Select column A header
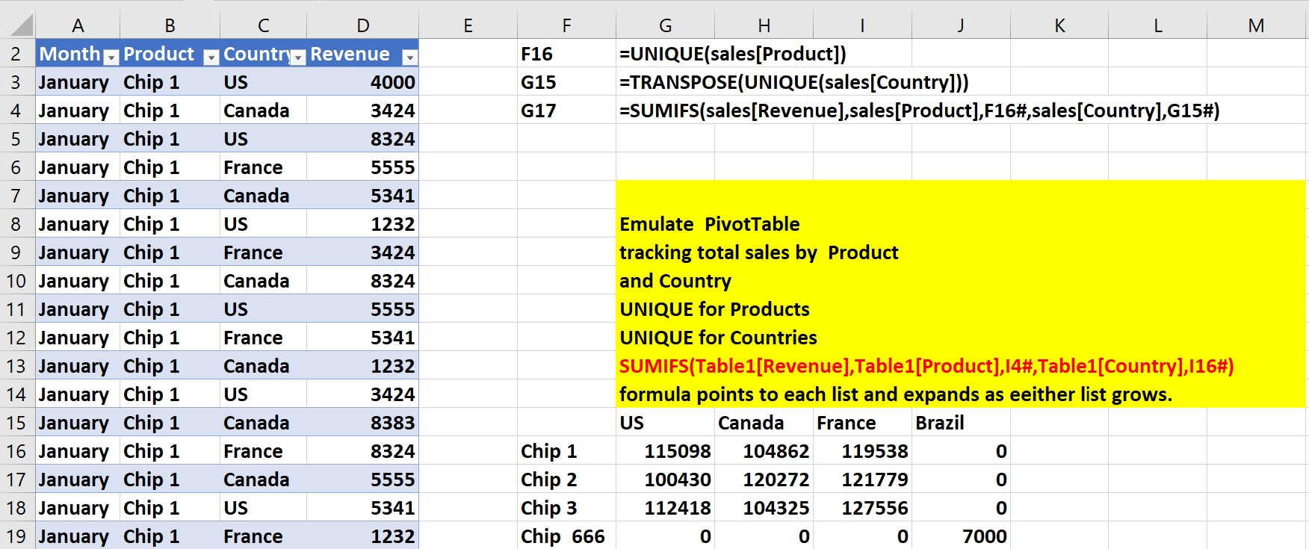Screen dimensions: 1309x549 coord(78,26)
